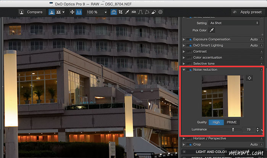The image size is (267, 158).
Task: Click the Noise reduction preview thumbnail
Action: pos(223,96)
